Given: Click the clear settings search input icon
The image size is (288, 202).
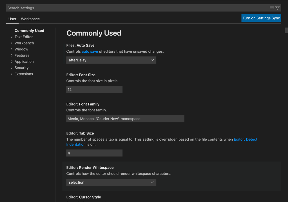Looking at the screenshot, I should click(272, 8).
